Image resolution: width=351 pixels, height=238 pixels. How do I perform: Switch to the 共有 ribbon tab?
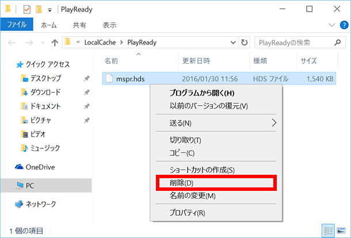coord(79,25)
